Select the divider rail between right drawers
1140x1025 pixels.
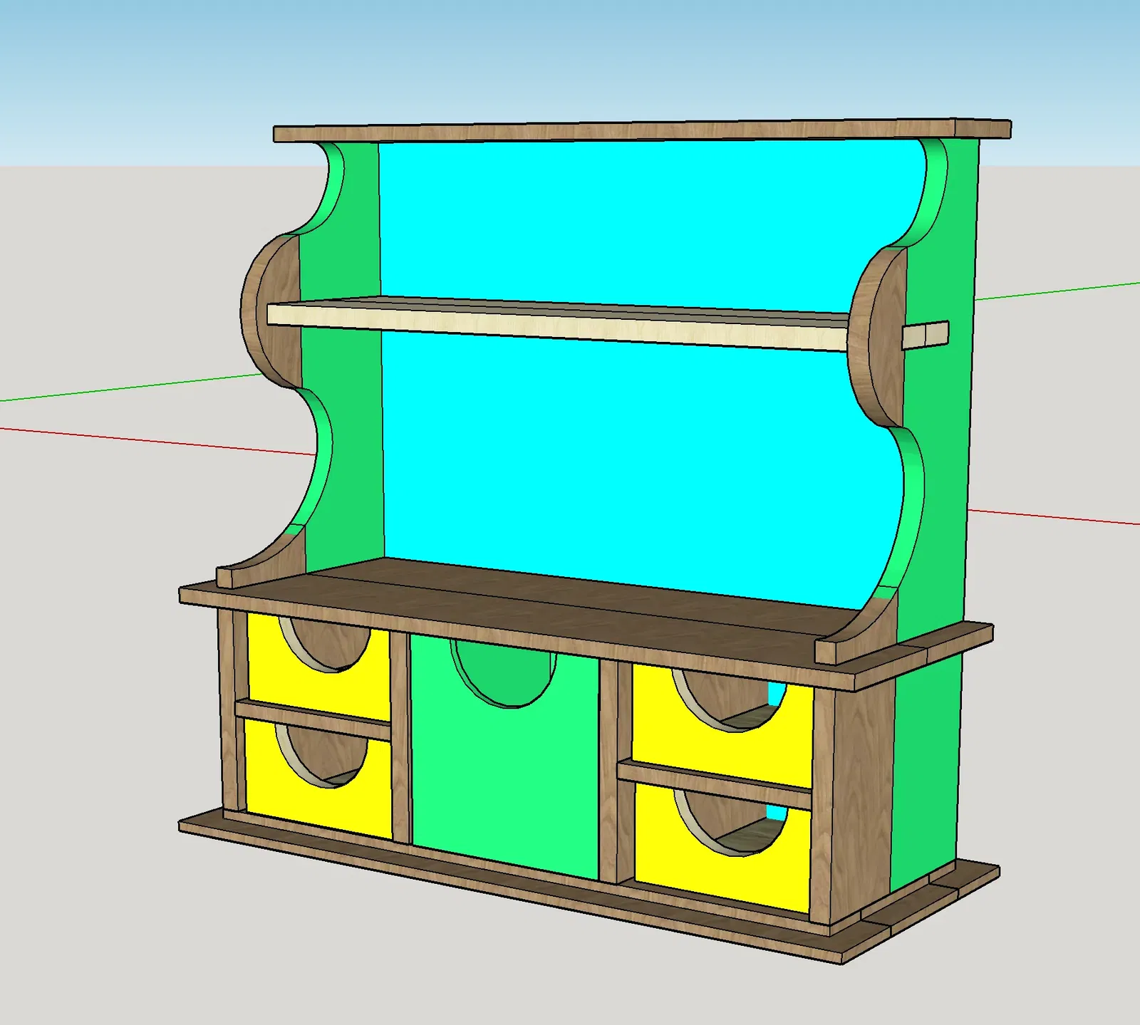(x=715, y=784)
